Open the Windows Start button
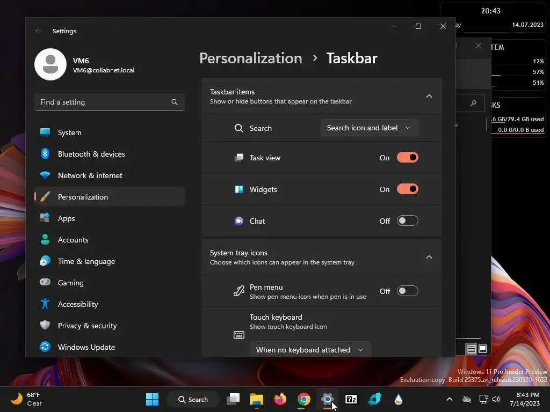This screenshot has width=550, height=412. (x=152, y=399)
